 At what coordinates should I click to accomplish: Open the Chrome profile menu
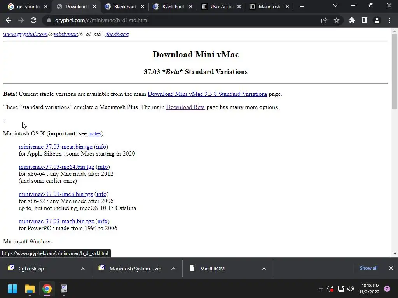[x=377, y=20]
